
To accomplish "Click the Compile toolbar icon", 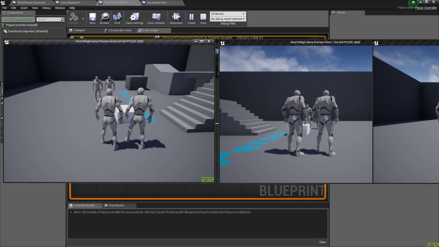I will 74,18.
